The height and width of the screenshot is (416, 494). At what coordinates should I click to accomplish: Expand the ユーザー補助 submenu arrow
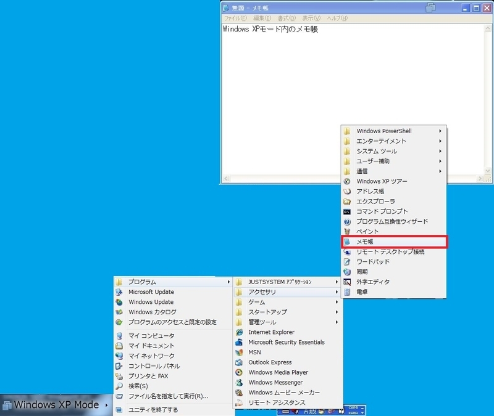[x=440, y=161]
